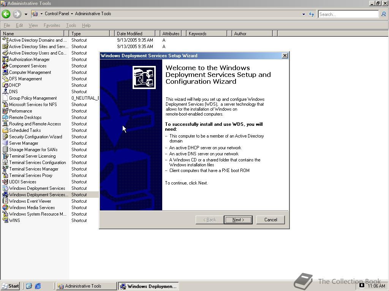This screenshot has height=291, width=389.
Task: Select the Component Services icon
Action: click(5, 66)
